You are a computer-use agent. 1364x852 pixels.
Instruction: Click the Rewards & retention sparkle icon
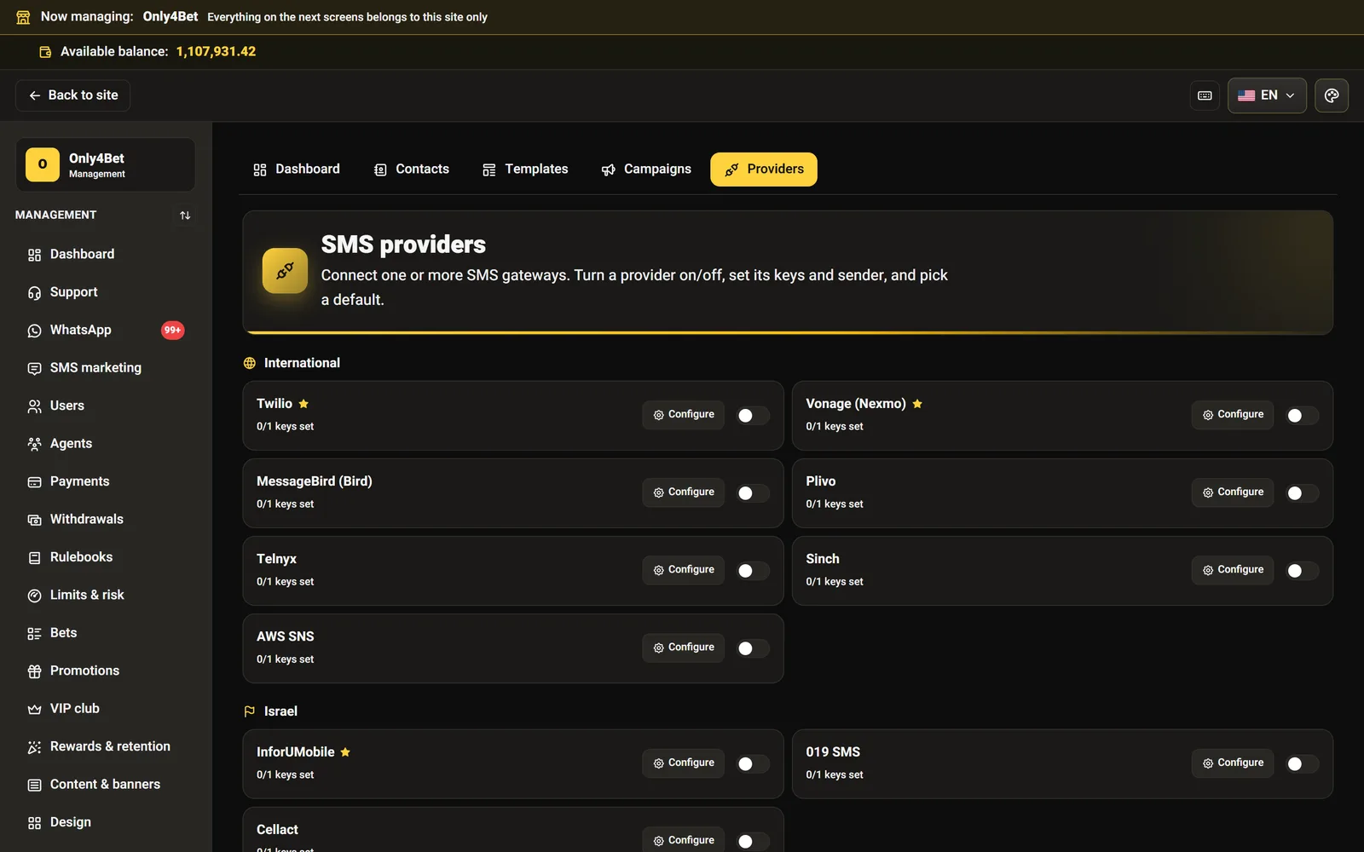coord(34,747)
